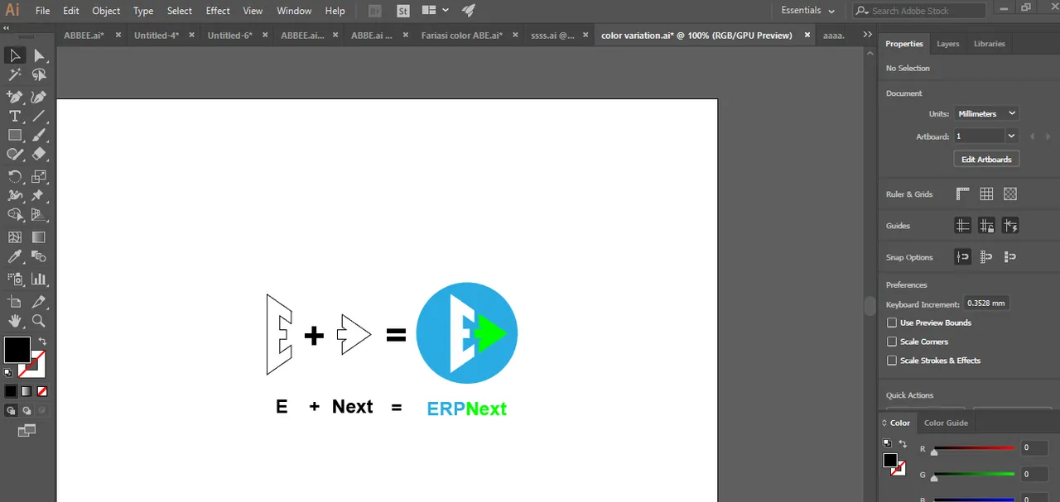Expand the tools panel double arrows
Image resolution: width=1060 pixels, height=502 pixels.
click(x=7, y=26)
